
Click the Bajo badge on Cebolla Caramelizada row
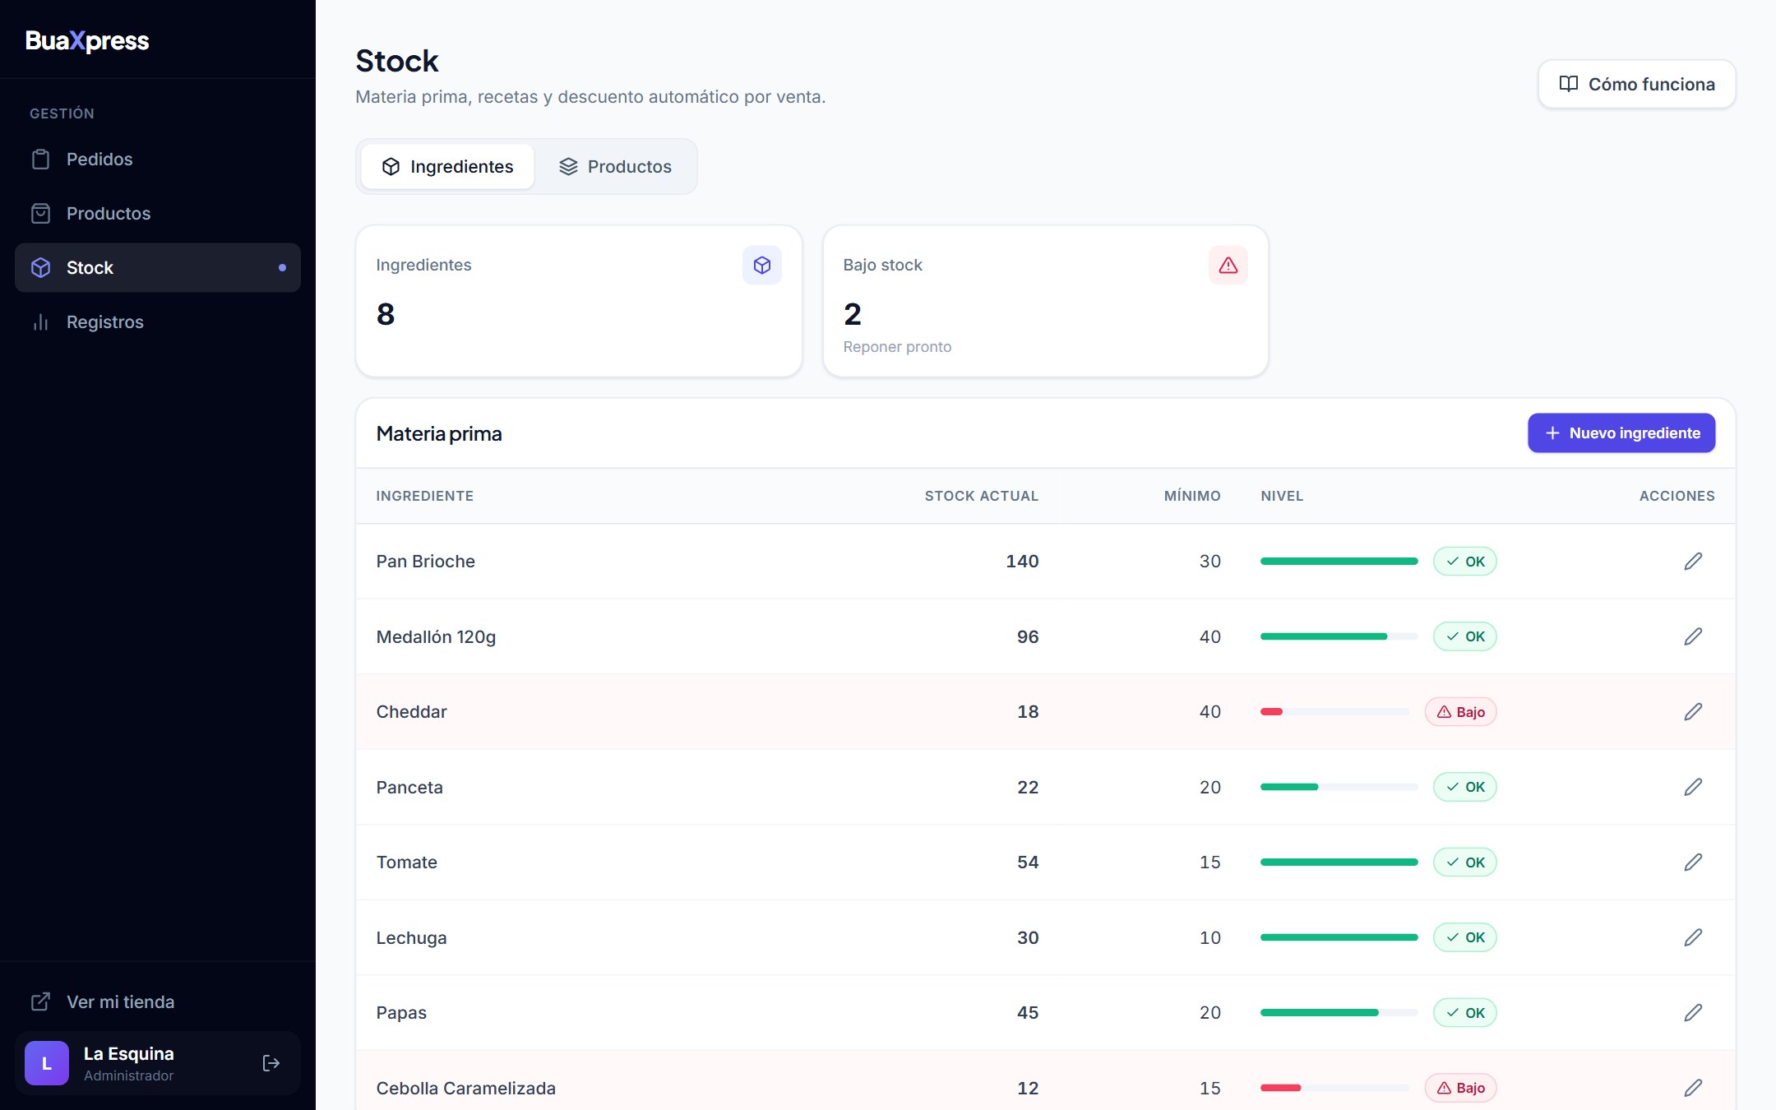point(1460,1088)
